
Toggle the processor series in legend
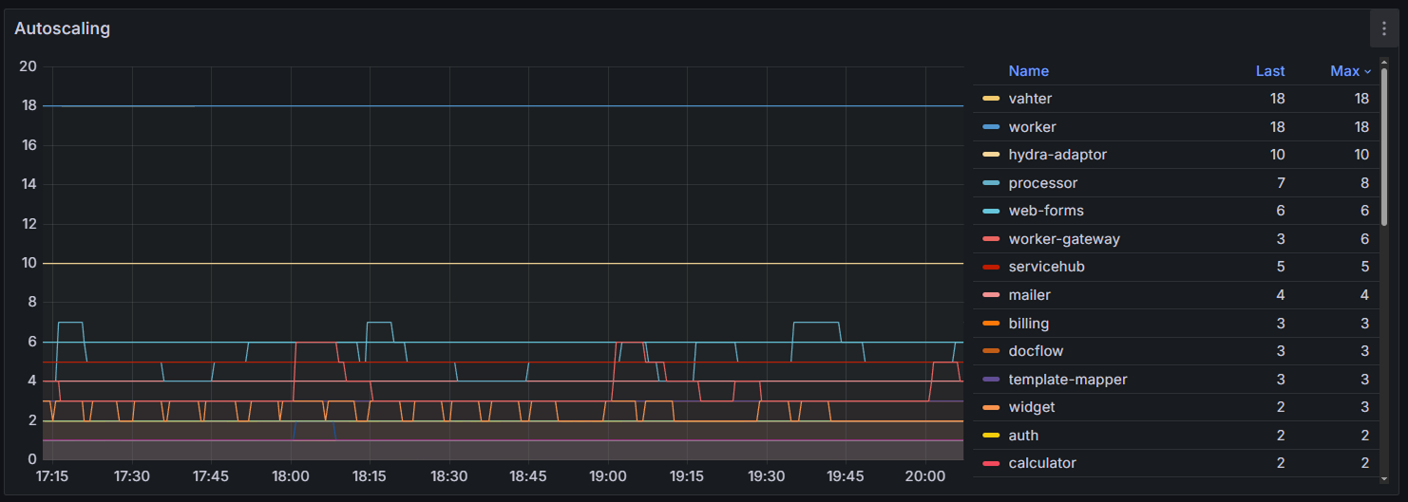coord(1043,183)
